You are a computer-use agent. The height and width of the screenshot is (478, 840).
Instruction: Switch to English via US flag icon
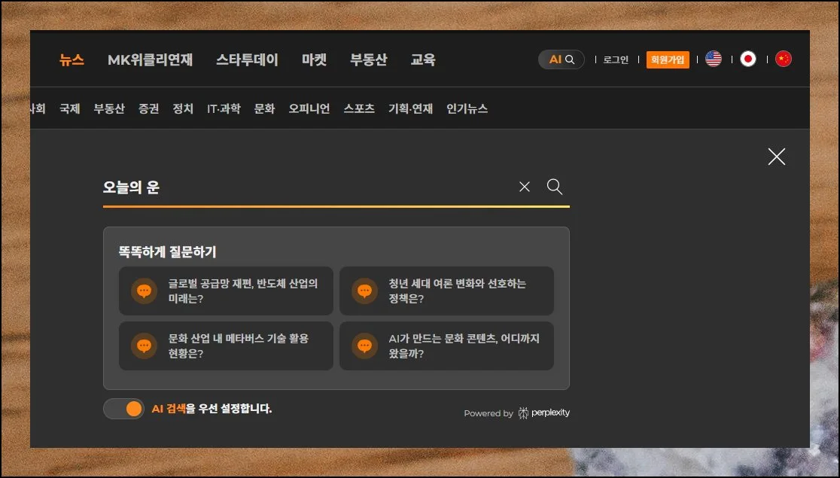pos(714,59)
